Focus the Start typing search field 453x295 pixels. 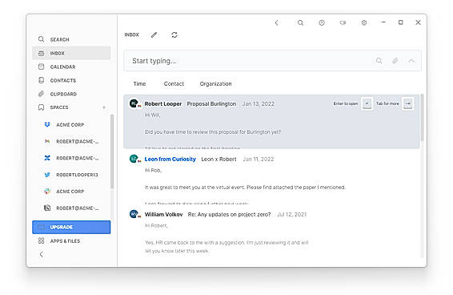pyautogui.click(x=272, y=61)
